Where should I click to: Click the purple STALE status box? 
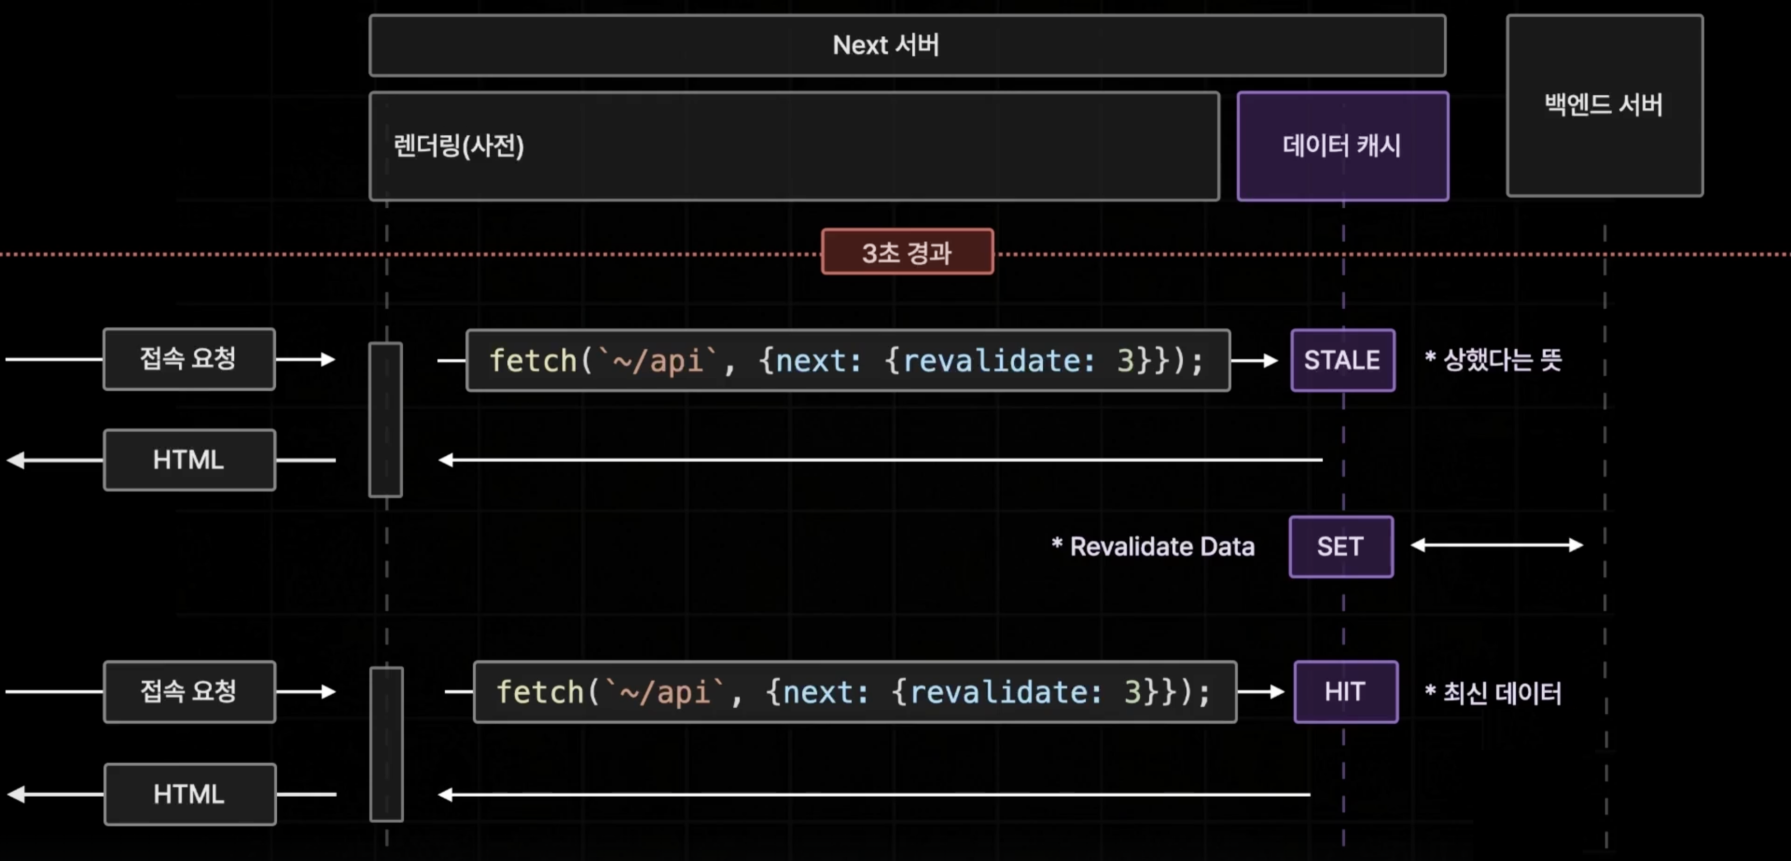1342,361
